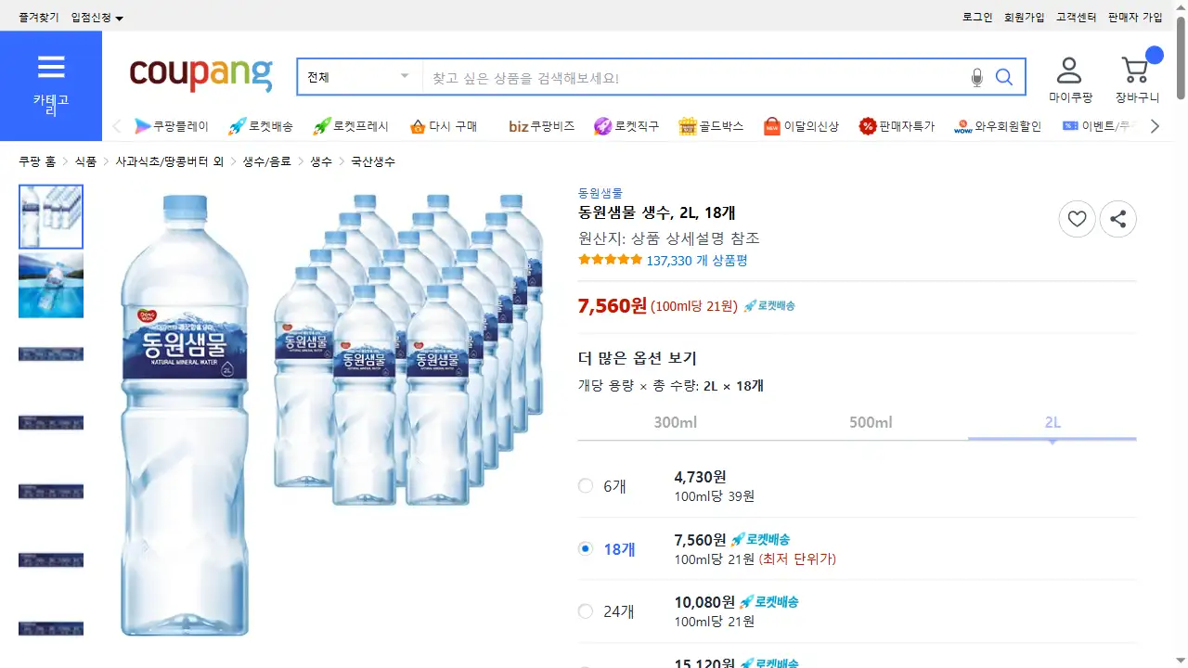The height and width of the screenshot is (668, 1188).
Task: Click 즐겨찾기 in the top bar
Action: pyautogui.click(x=39, y=18)
